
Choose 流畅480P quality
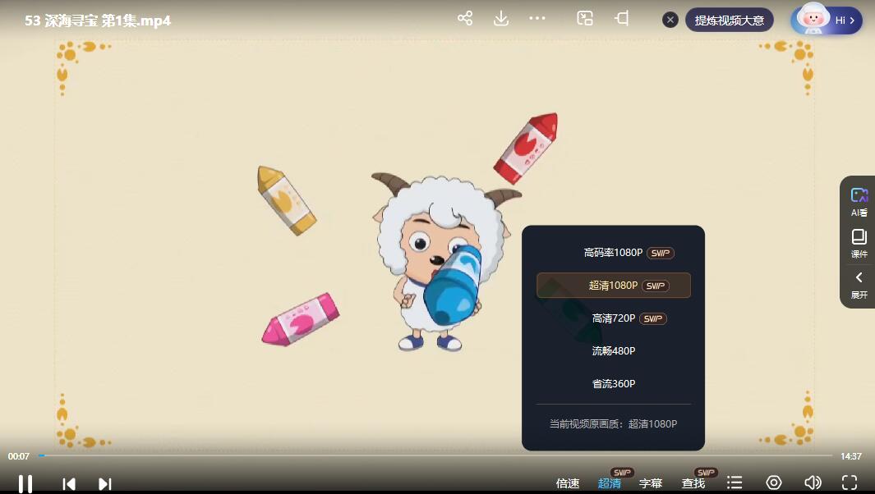(613, 350)
